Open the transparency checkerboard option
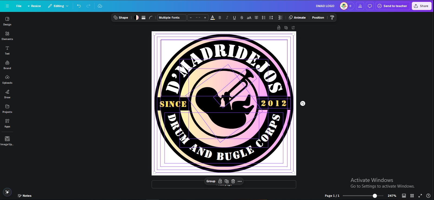 (x=281, y=18)
